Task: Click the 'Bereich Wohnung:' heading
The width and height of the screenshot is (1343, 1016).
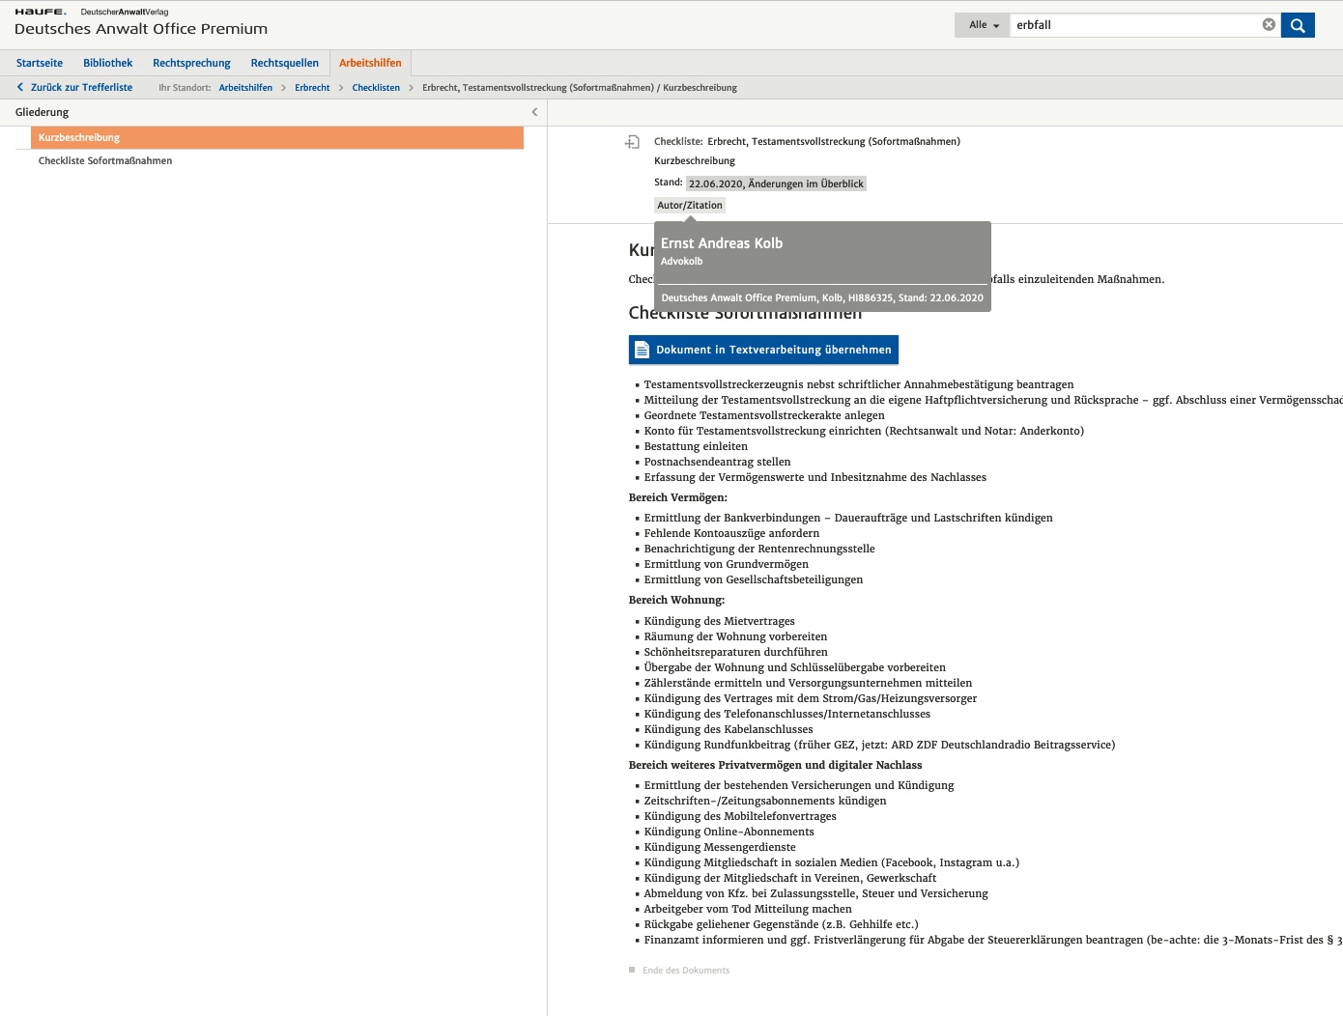Action: point(676,600)
